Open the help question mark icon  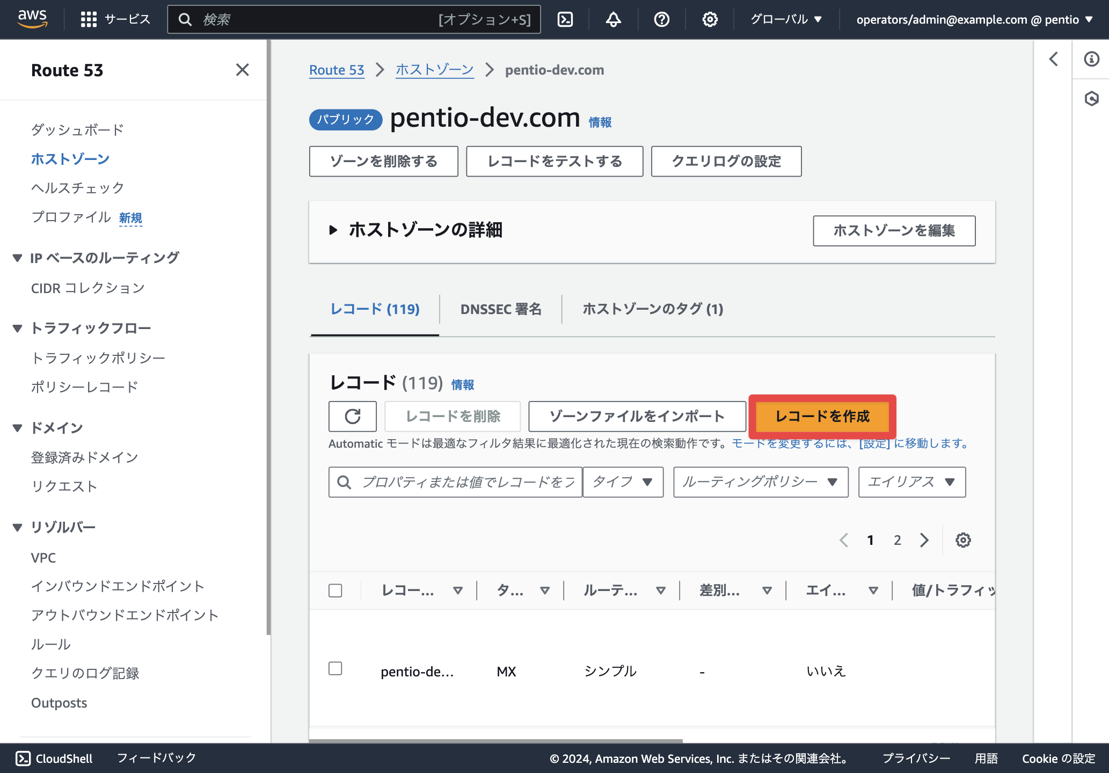[662, 20]
